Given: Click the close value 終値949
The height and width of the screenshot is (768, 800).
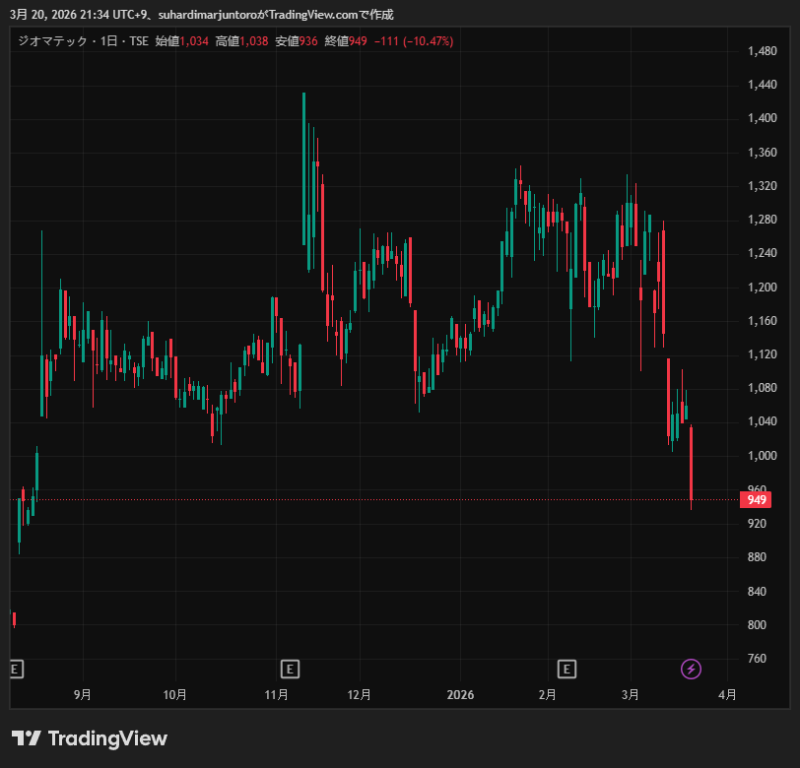Looking at the screenshot, I should tap(346, 41).
